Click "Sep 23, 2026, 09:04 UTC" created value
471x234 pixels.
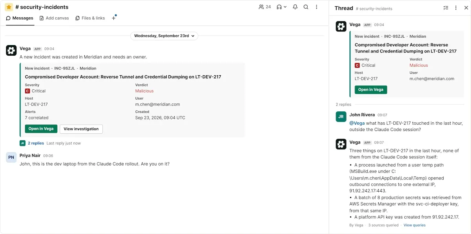pos(160,118)
